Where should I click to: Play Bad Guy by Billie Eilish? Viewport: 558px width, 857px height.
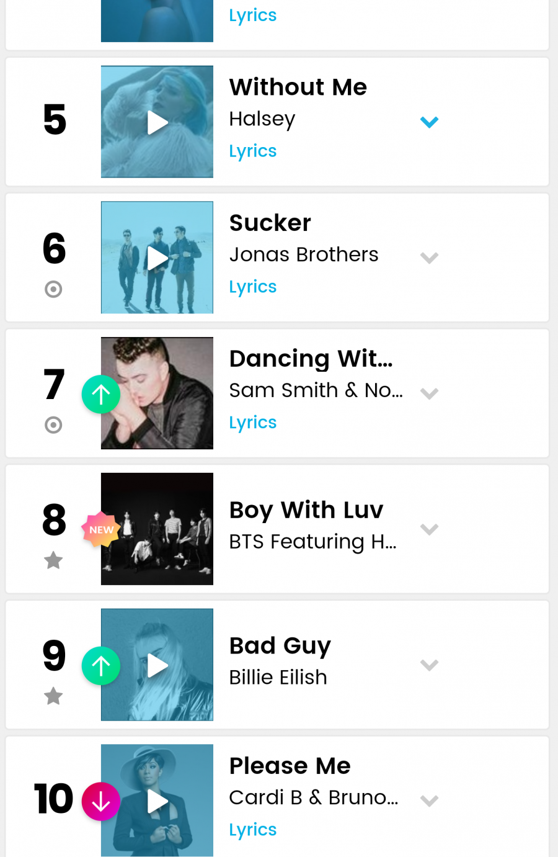coord(157,666)
